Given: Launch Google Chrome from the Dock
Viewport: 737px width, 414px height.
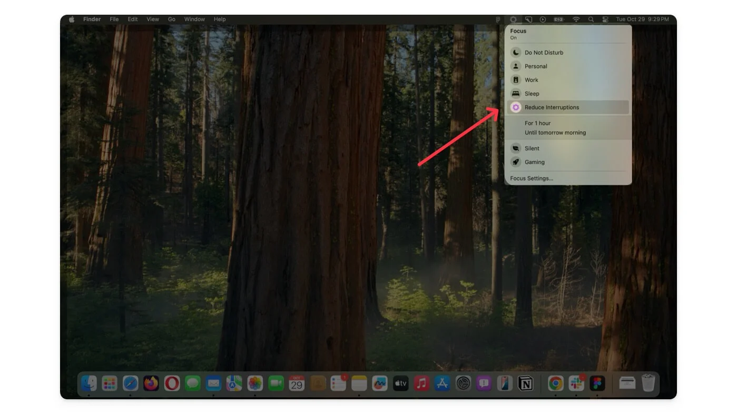Looking at the screenshot, I should [555, 383].
